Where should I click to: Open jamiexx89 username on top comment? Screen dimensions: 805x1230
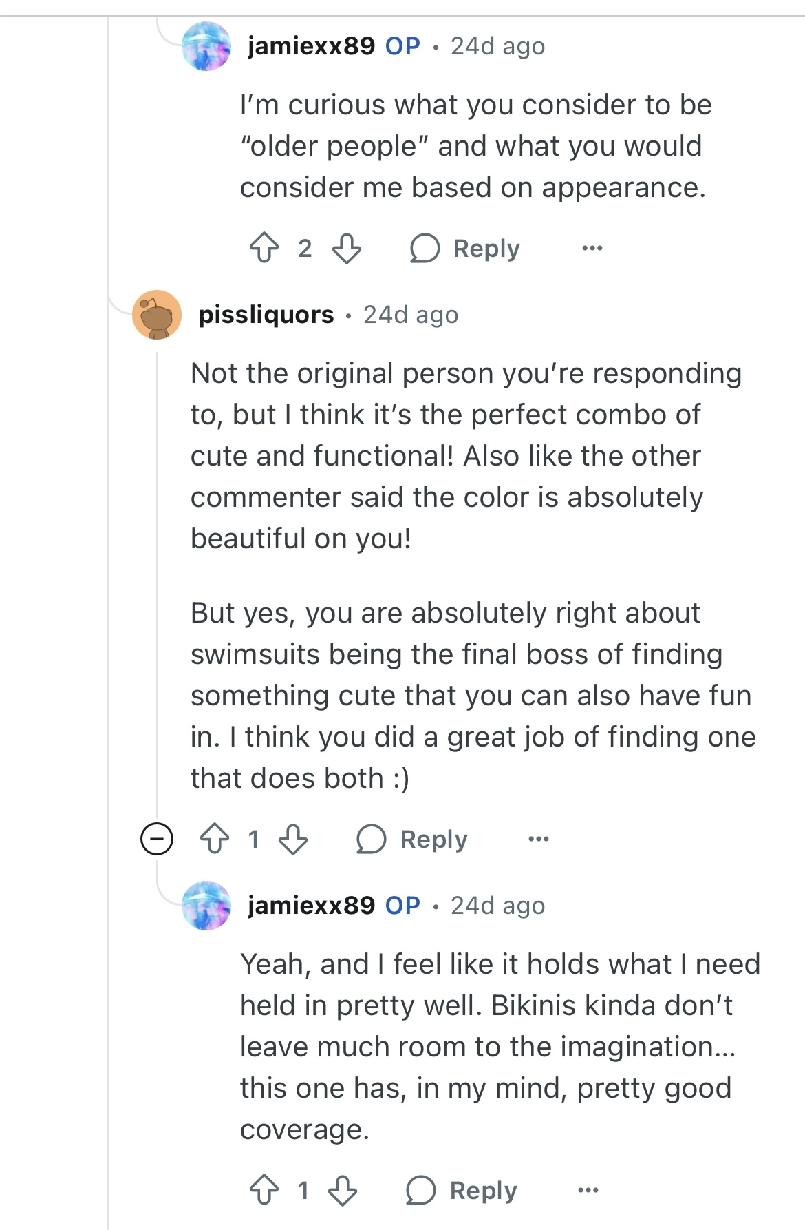311,46
